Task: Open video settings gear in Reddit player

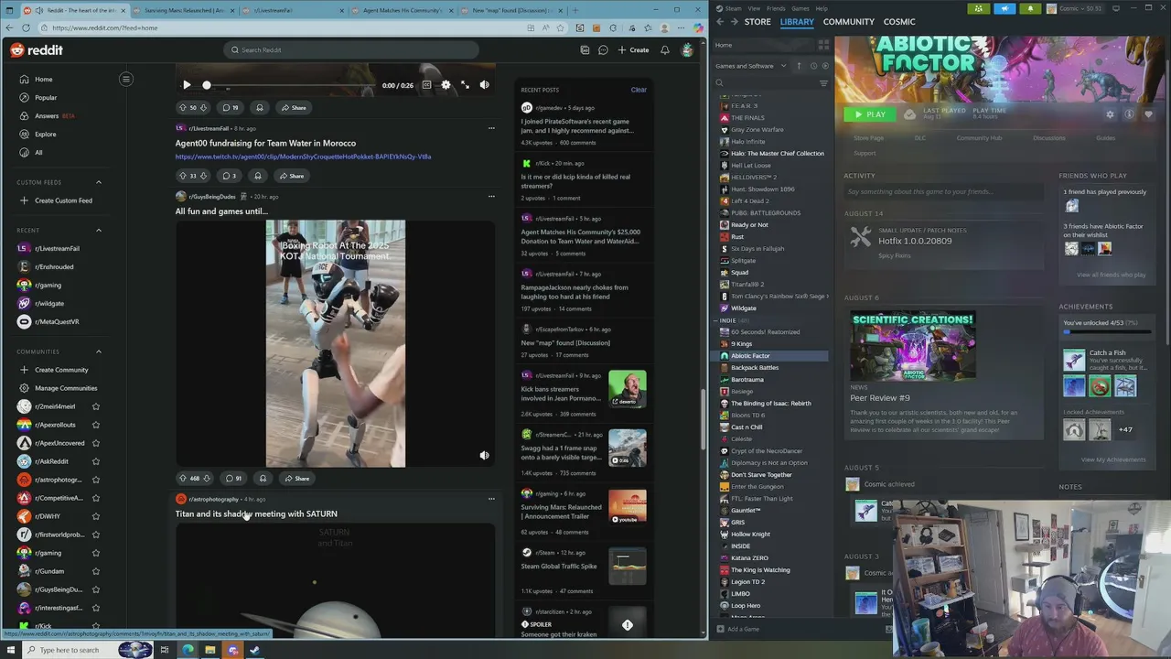Action: (446, 85)
